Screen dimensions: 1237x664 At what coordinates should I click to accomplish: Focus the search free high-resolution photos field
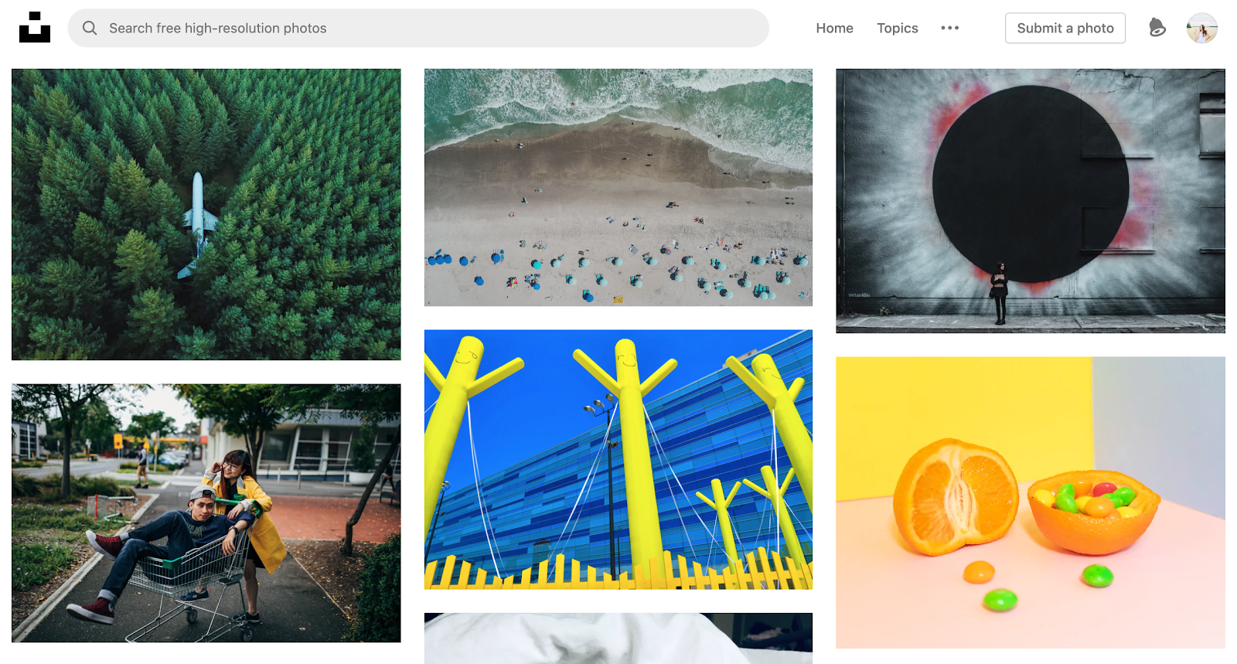pyautogui.click(x=418, y=28)
